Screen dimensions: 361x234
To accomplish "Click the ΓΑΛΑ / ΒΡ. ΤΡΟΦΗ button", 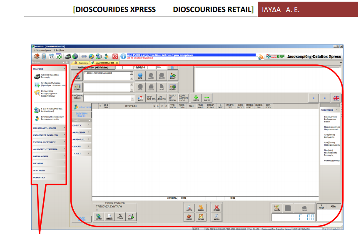I will [x=173, y=98].
